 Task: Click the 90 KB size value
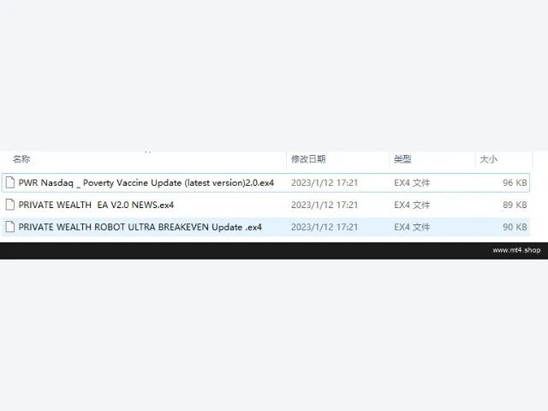coord(515,227)
